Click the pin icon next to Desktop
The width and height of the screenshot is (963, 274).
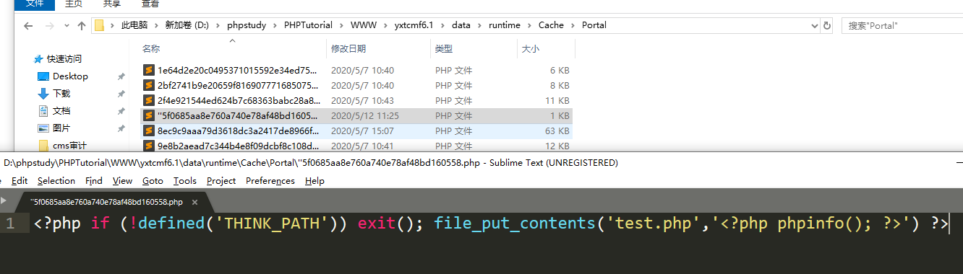pyautogui.click(x=121, y=76)
